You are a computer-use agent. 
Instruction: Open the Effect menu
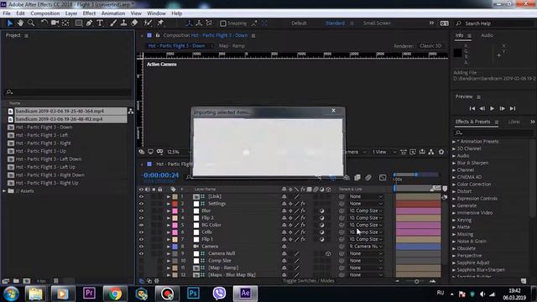tap(89, 13)
